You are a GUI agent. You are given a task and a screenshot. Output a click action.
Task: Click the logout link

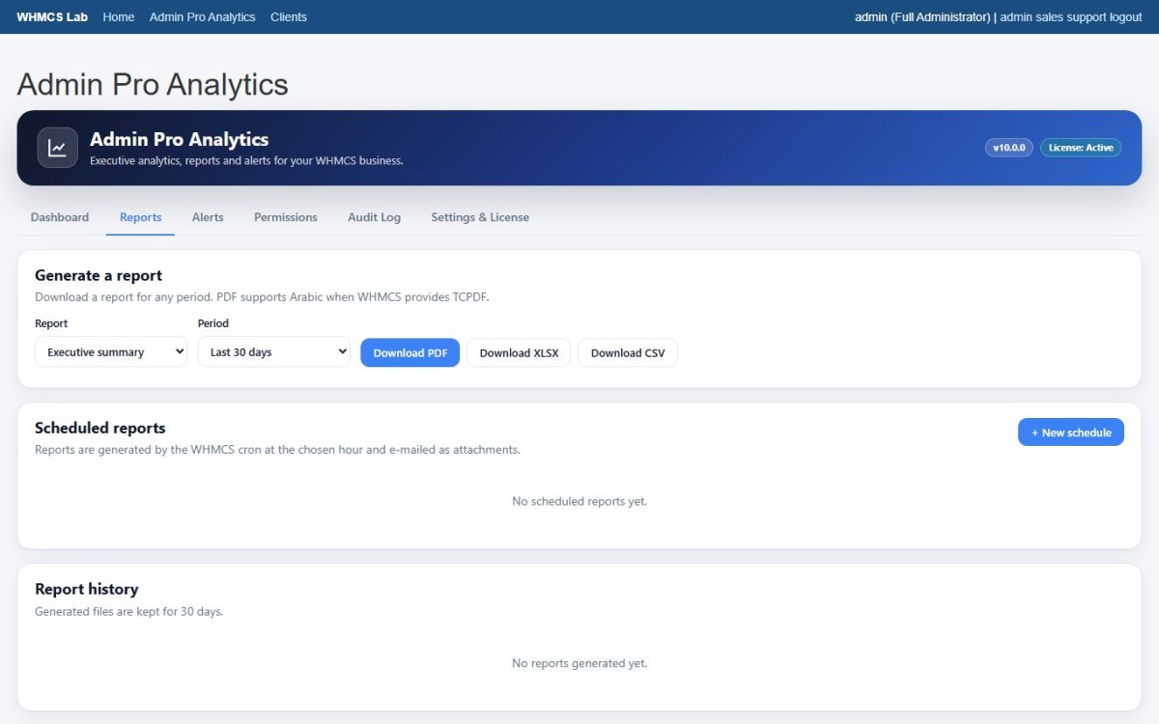click(1126, 16)
